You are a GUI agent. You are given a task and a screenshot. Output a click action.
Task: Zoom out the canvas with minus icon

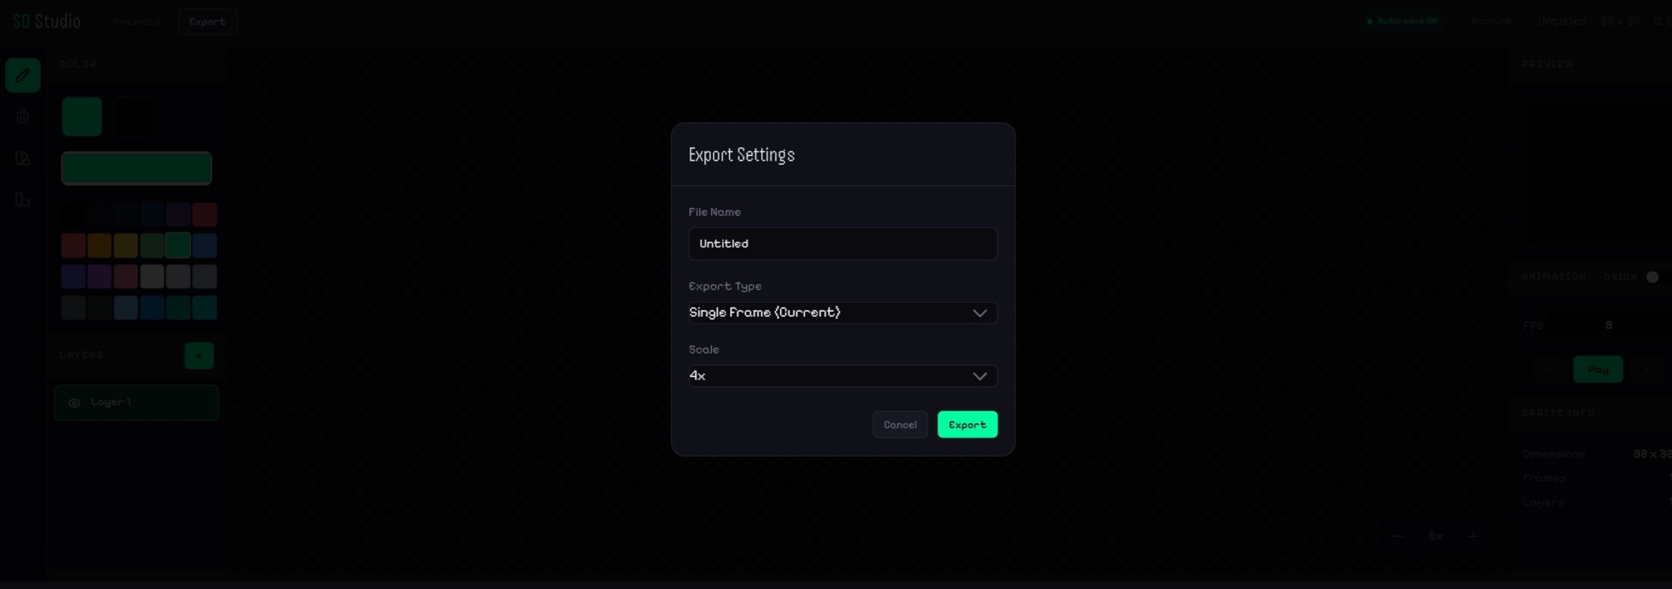pyautogui.click(x=1397, y=536)
